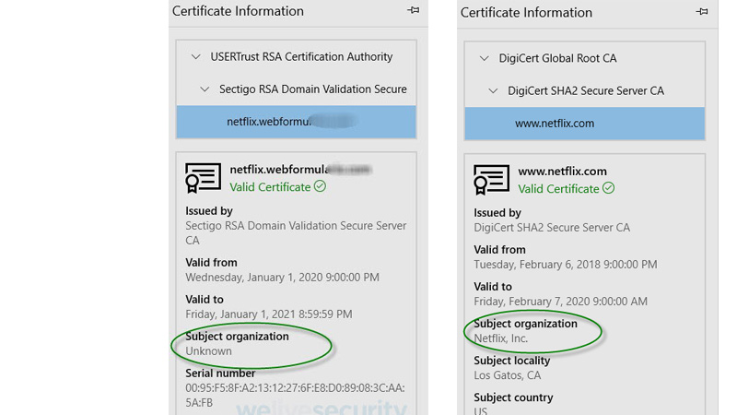Click the bold www.netflix.com heading
737x415 pixels.
[x=562, y=172]
